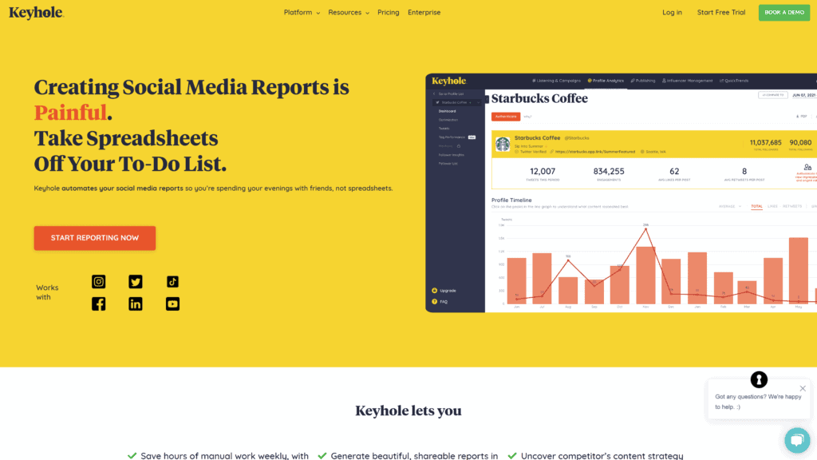817x460 pixels.
Task: Click Authenticate button in dashboard preview
Action: click(505, 117)
